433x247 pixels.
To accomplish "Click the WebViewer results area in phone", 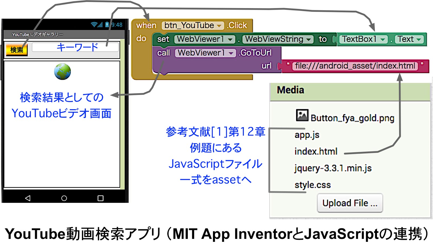I will (x=62, y=124).
